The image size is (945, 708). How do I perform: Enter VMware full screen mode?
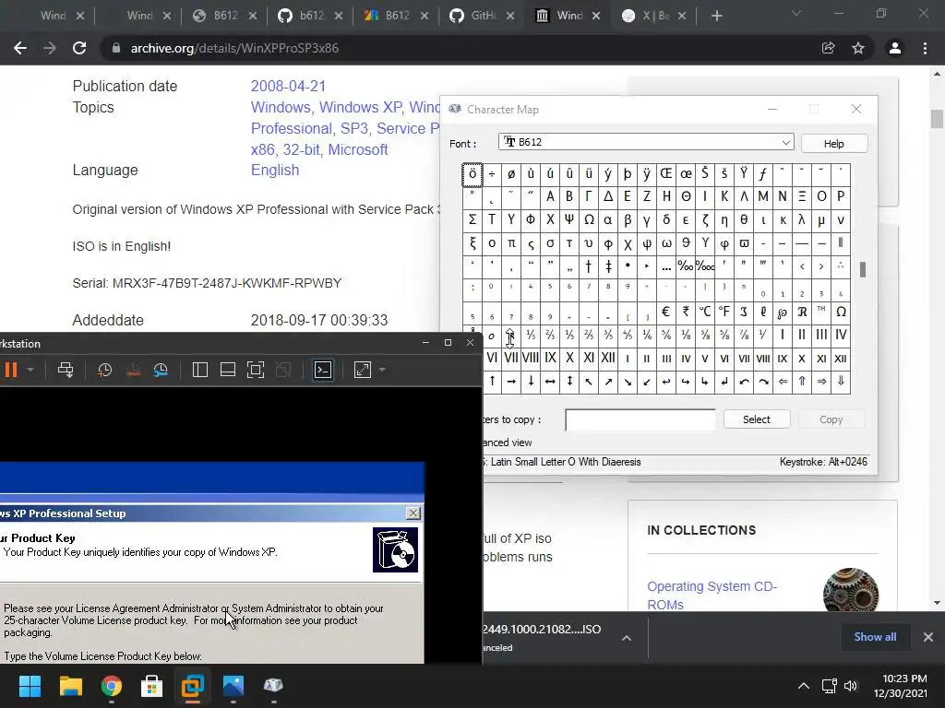[x=256, y=370]
